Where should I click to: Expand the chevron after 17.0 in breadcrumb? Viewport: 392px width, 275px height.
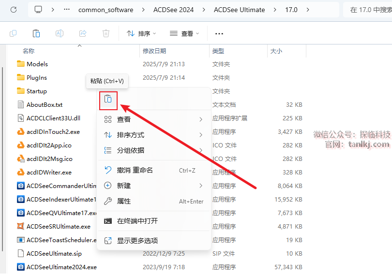[x=308, y=10]
